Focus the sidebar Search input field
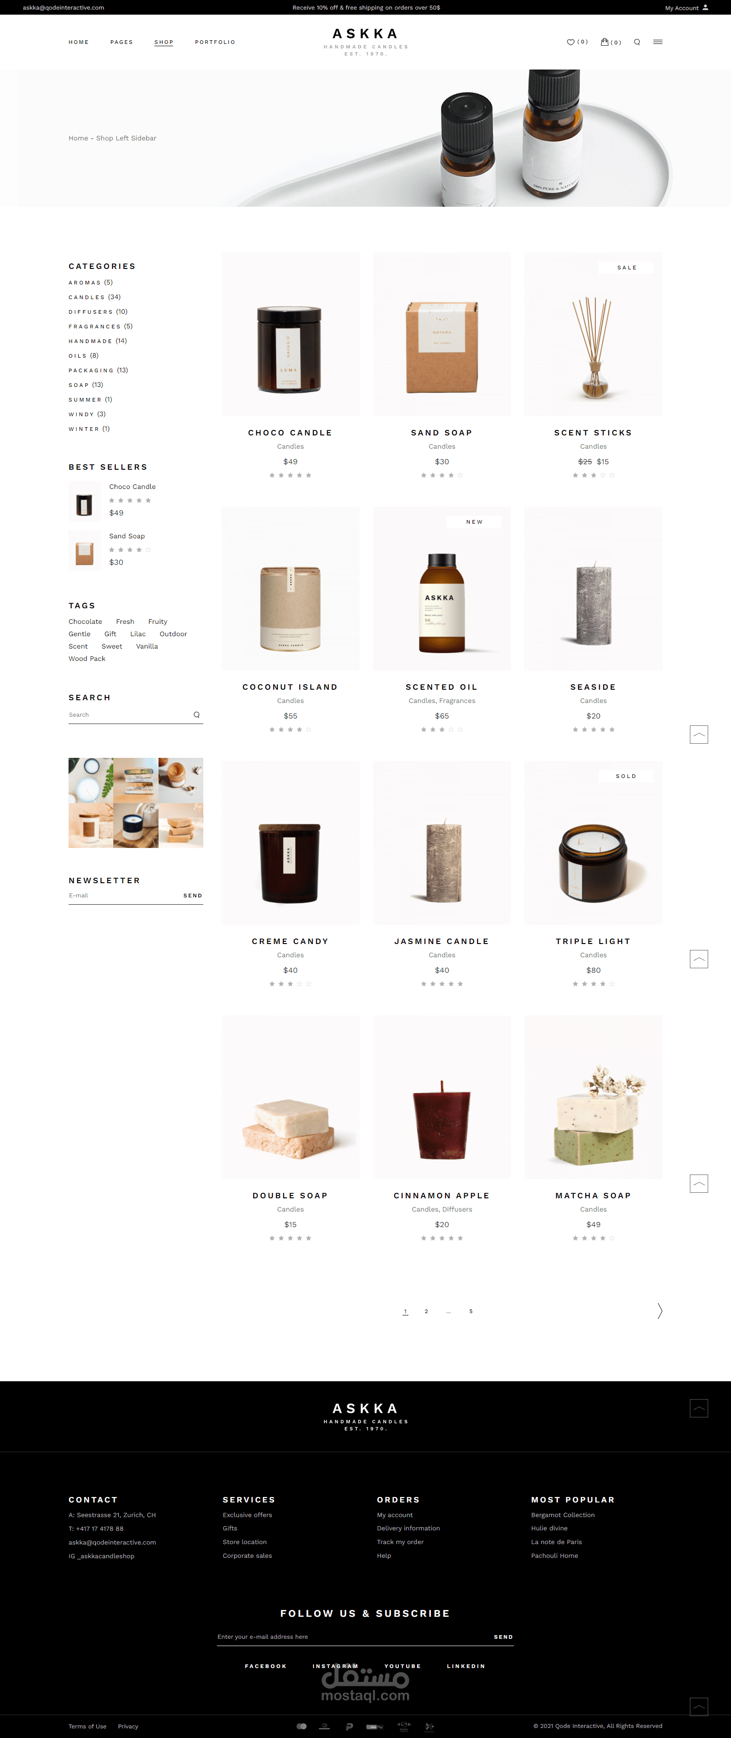 (x=128, y=714)
